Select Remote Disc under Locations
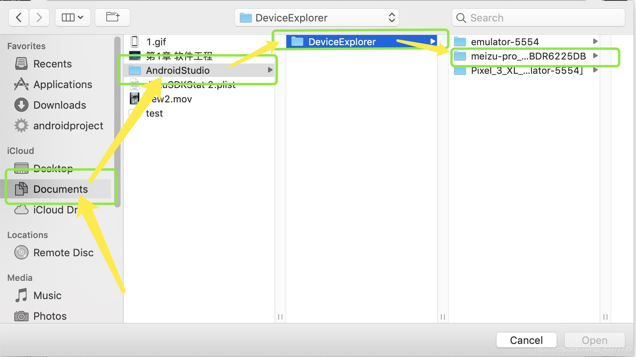The image size is (636, 357). (63, 253)
